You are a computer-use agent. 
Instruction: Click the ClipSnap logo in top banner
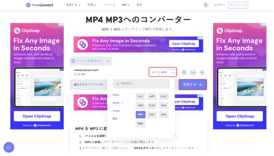coord(83,44)
